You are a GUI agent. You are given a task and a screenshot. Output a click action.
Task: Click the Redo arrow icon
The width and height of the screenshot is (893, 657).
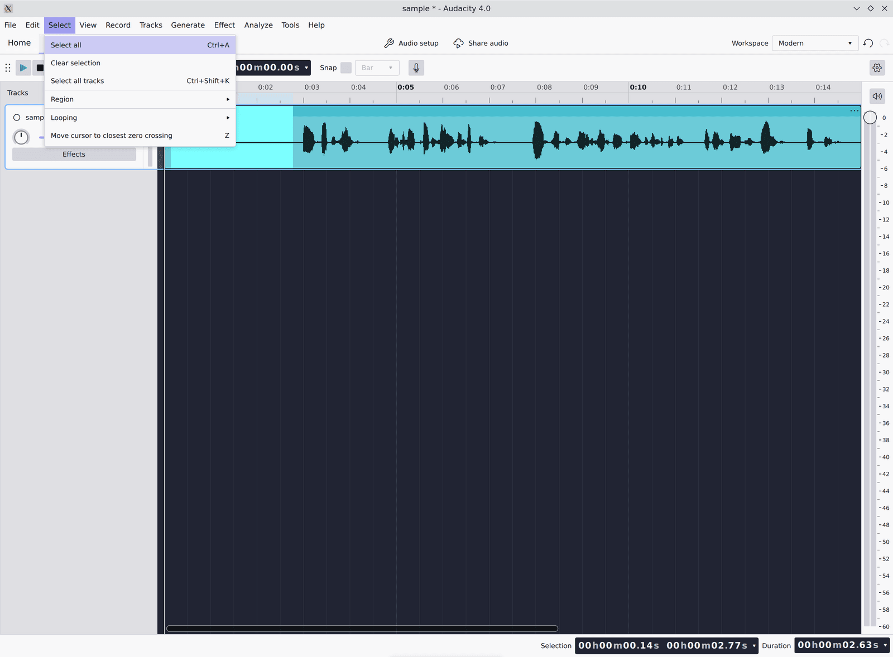coord(884,43)
